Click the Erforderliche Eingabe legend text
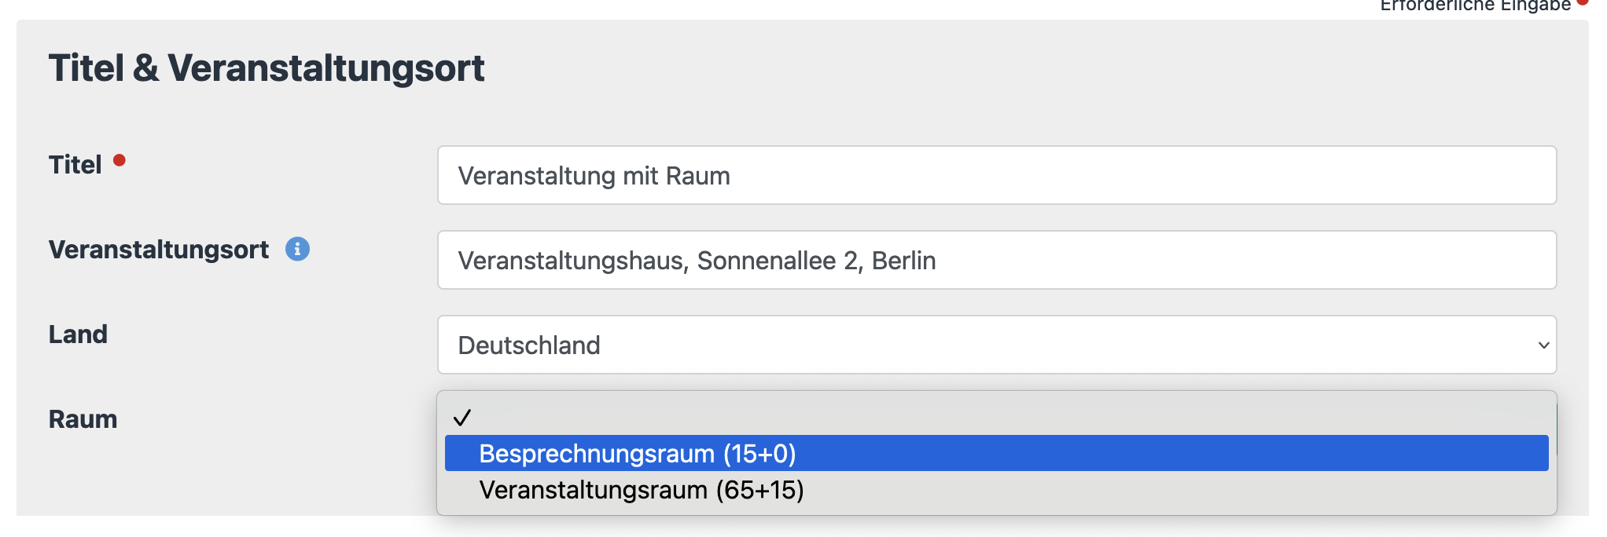Screen dimensions: 1607x537 click(1475, 5)
